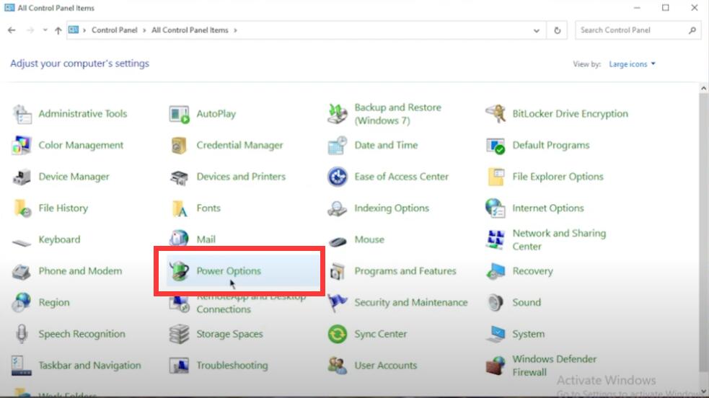Image resolution: width=709 pixels, height=398 pixels.
Task: Open the System computer icon
Action: (x=496, y=334)
